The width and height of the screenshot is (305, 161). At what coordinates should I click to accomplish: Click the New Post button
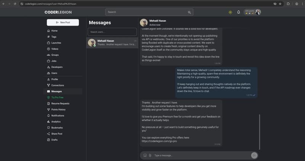63,22
